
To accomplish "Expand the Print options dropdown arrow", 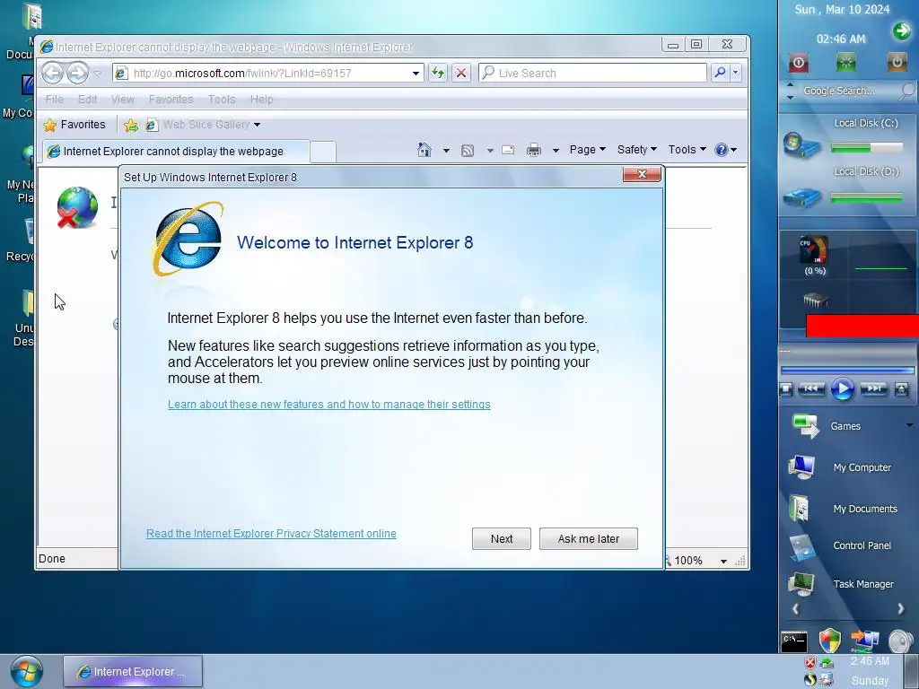I will point(556,151).
